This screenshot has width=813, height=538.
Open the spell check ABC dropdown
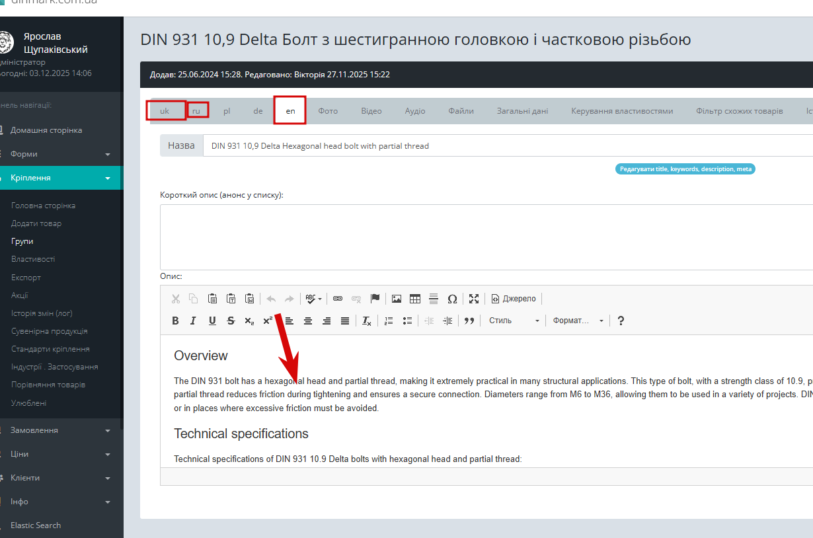313,299
